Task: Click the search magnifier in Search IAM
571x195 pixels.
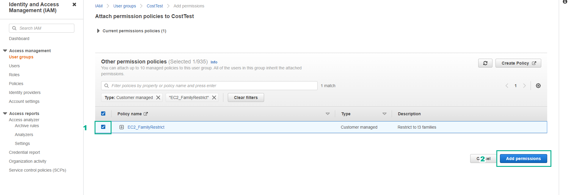Action: [14, 28]
